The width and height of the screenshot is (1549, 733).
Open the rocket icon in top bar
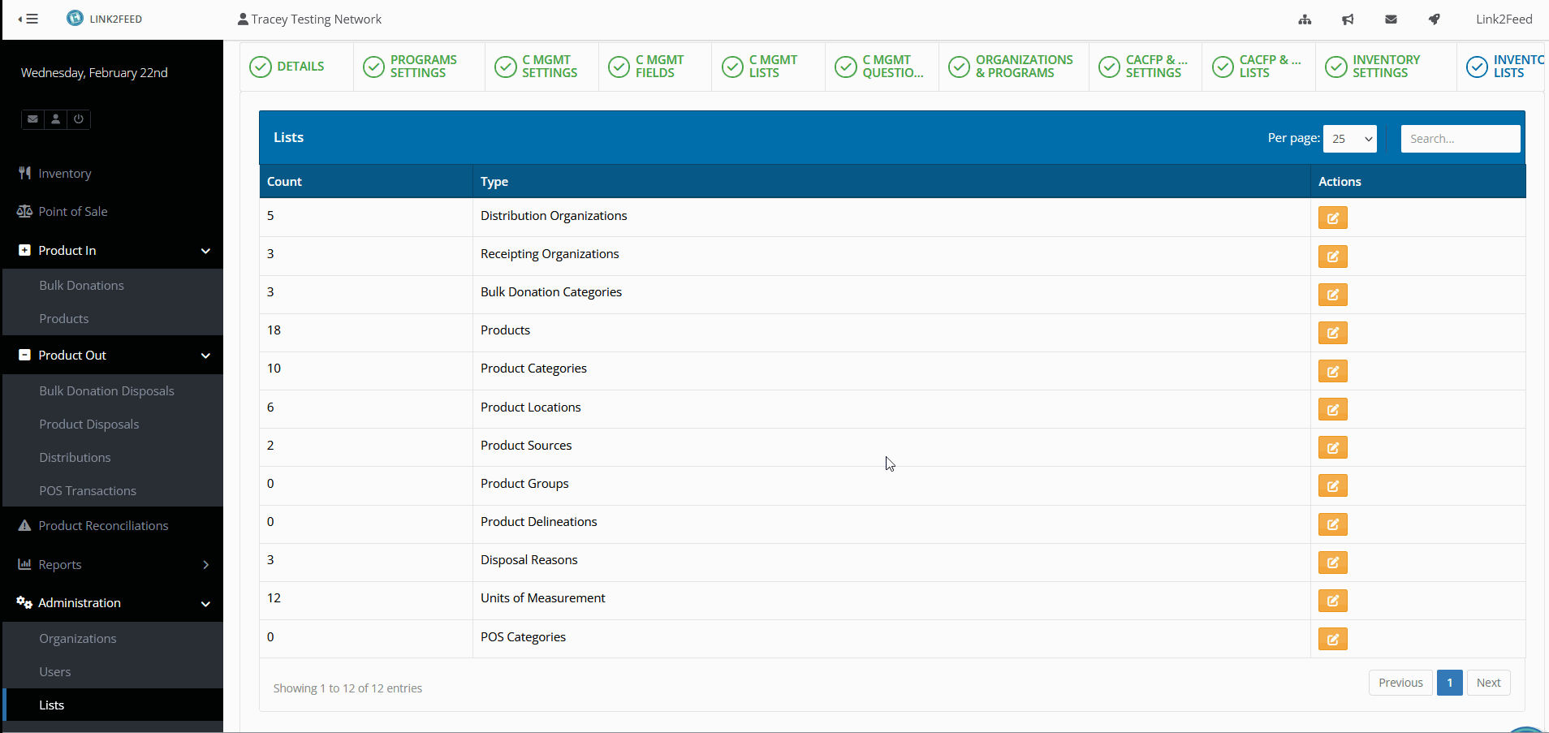[x=1435, y=19]
